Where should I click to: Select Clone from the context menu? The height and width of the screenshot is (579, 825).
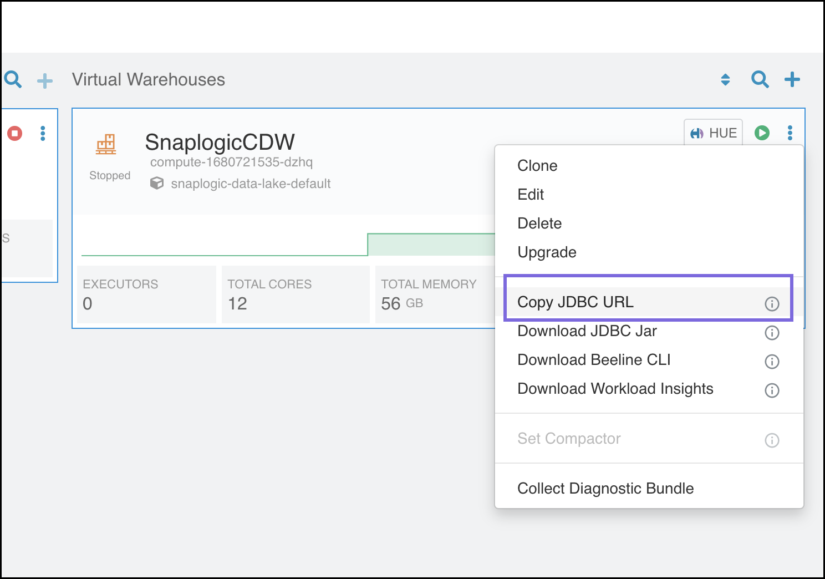537,166
